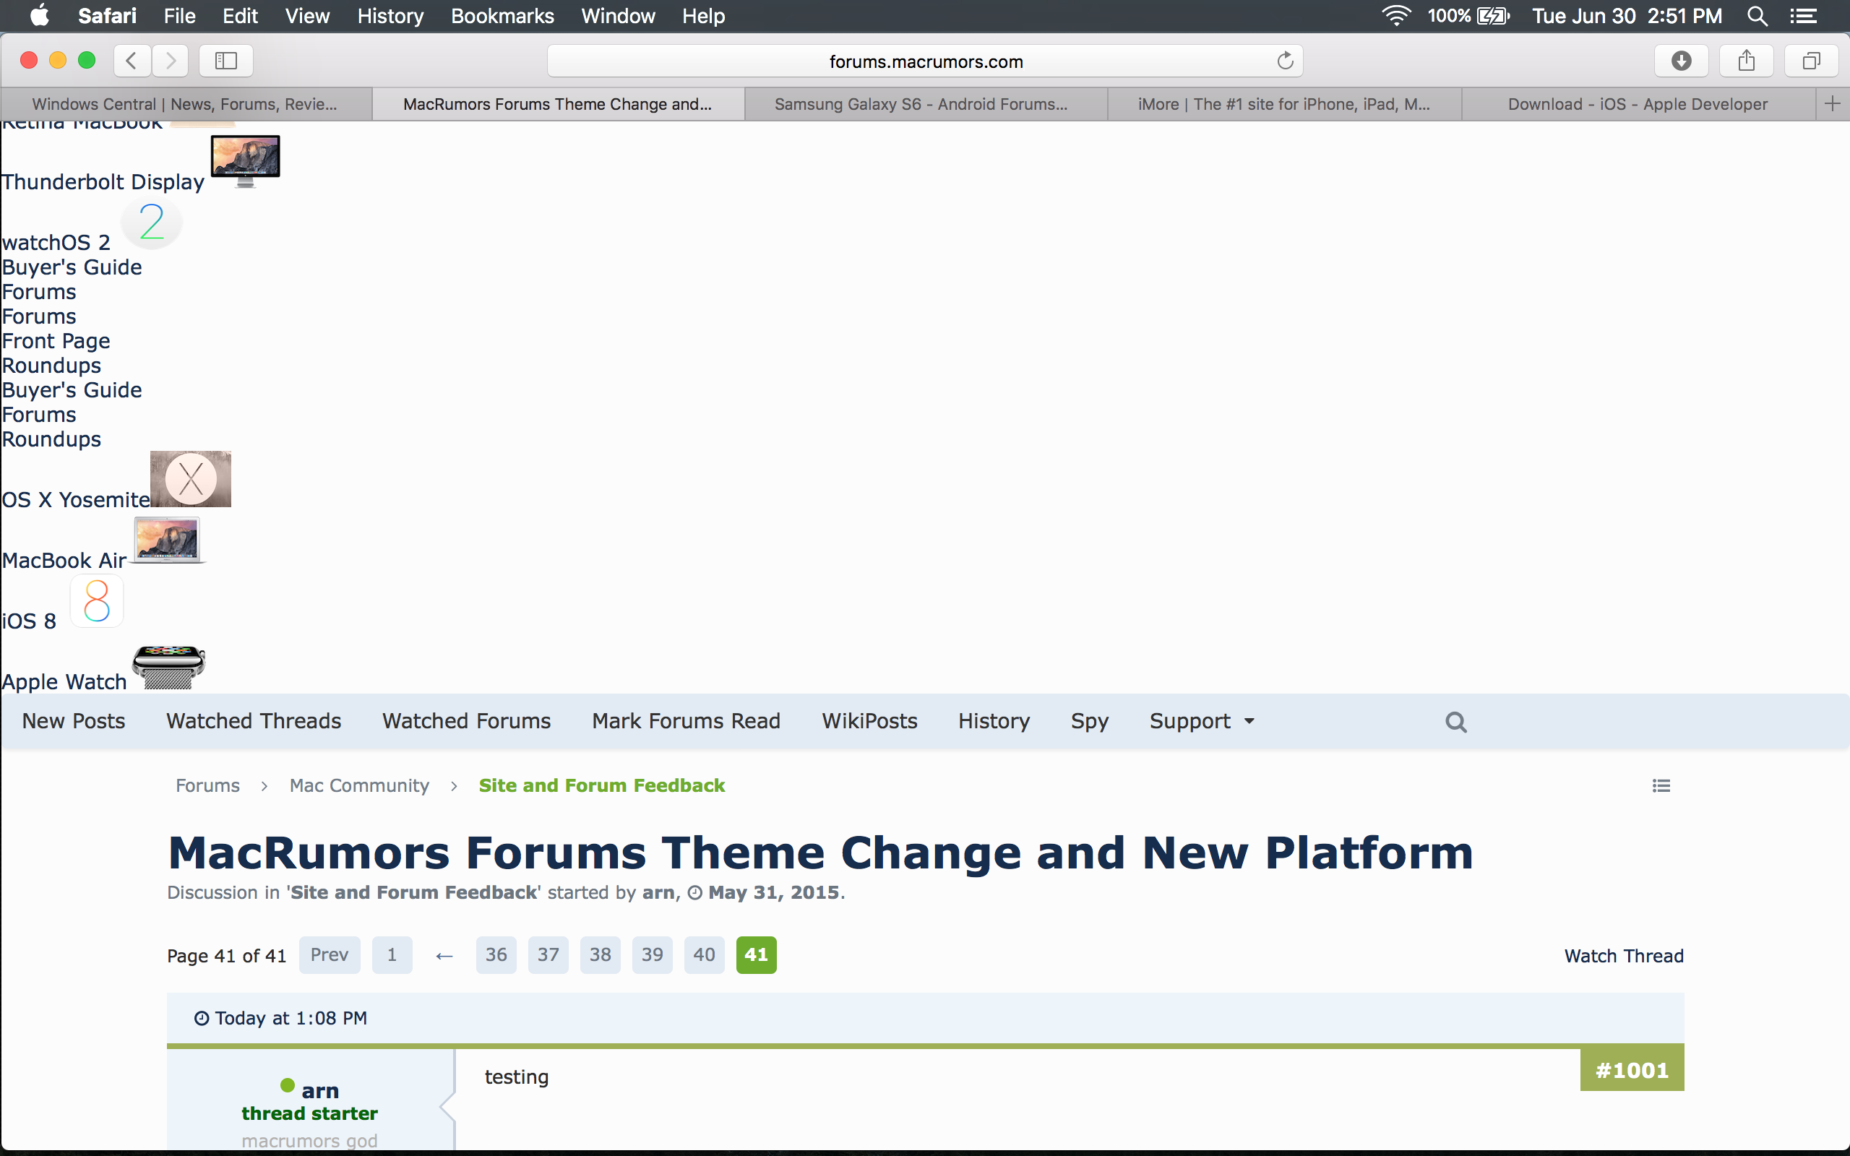Open the forum search magnifier
The image size is (1850, 1156).
pyautogui.click(x=1455, y=722)
